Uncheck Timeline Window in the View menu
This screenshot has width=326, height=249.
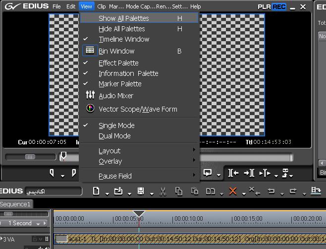[x=124, y=39]
